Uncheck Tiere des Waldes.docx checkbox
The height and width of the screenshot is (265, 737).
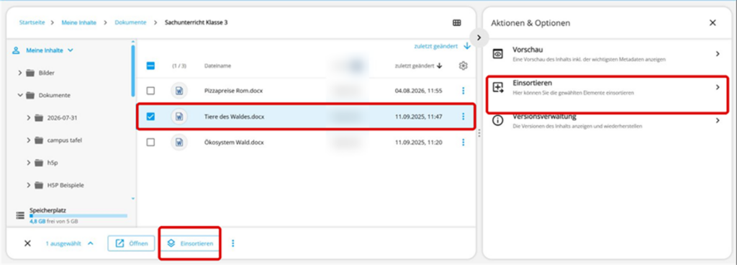(150, 117)
